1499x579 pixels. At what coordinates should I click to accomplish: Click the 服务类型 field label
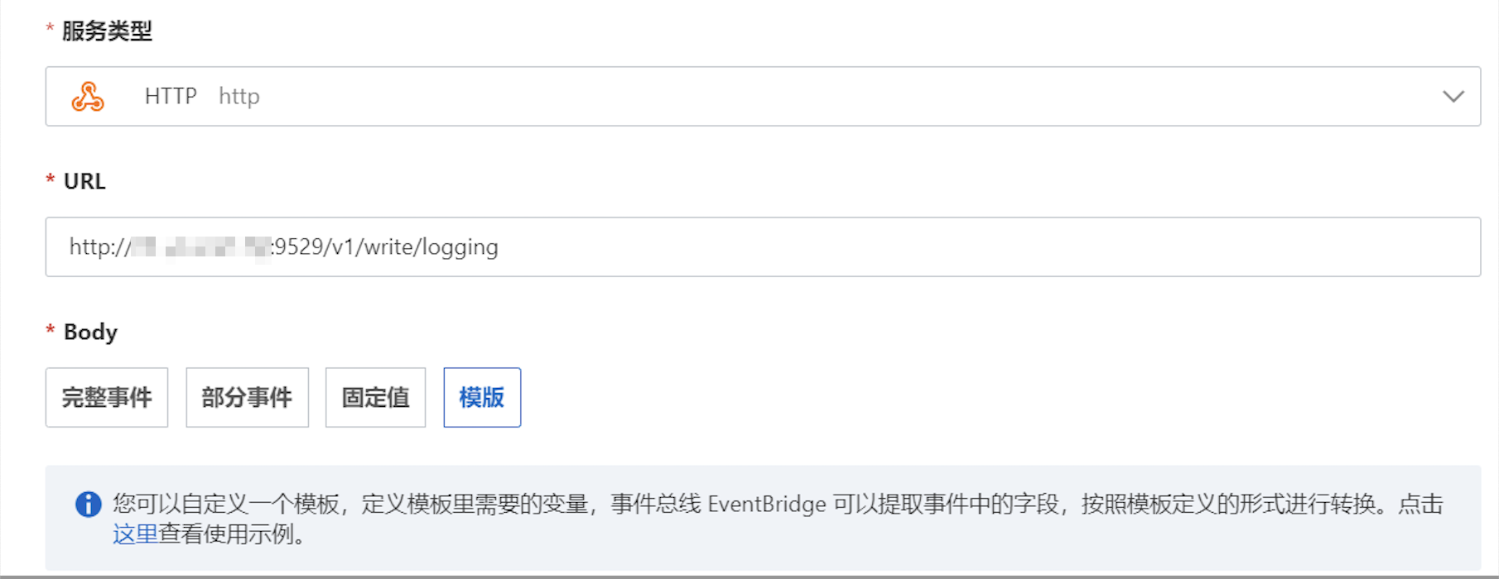pos(107,31)
